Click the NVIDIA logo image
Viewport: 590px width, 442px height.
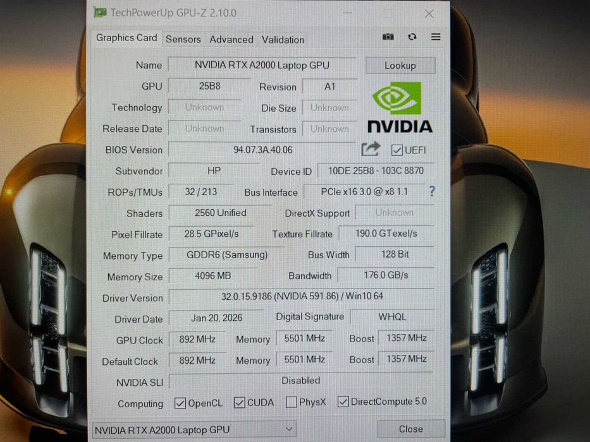400,108
